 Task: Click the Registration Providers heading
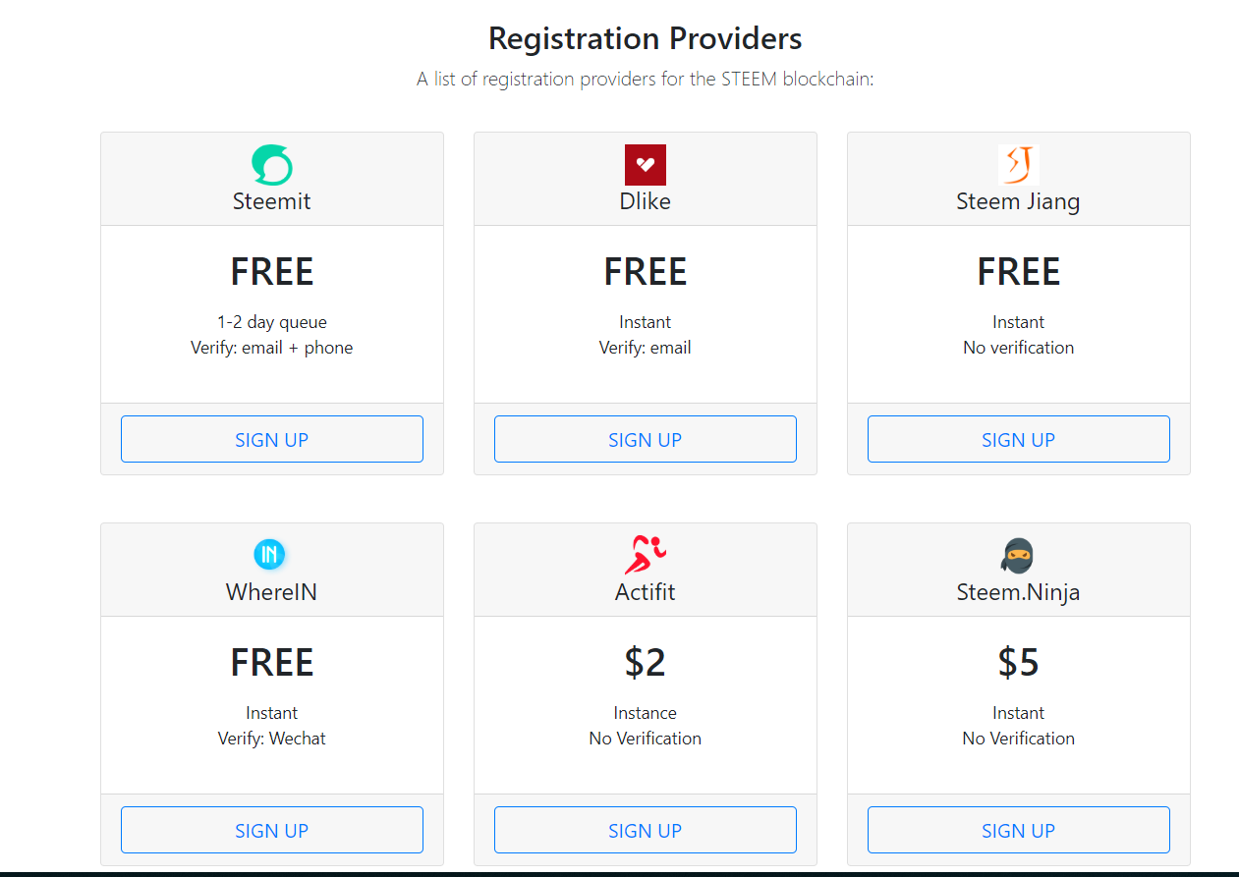[x=645, y=38]
